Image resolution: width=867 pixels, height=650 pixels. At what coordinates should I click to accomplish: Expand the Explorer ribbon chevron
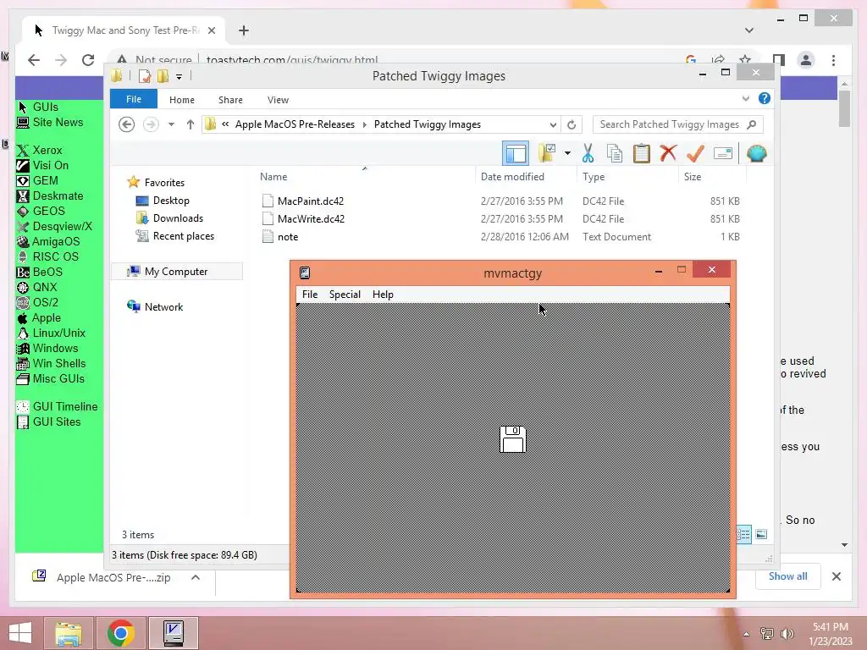click(x=745, y=99)
